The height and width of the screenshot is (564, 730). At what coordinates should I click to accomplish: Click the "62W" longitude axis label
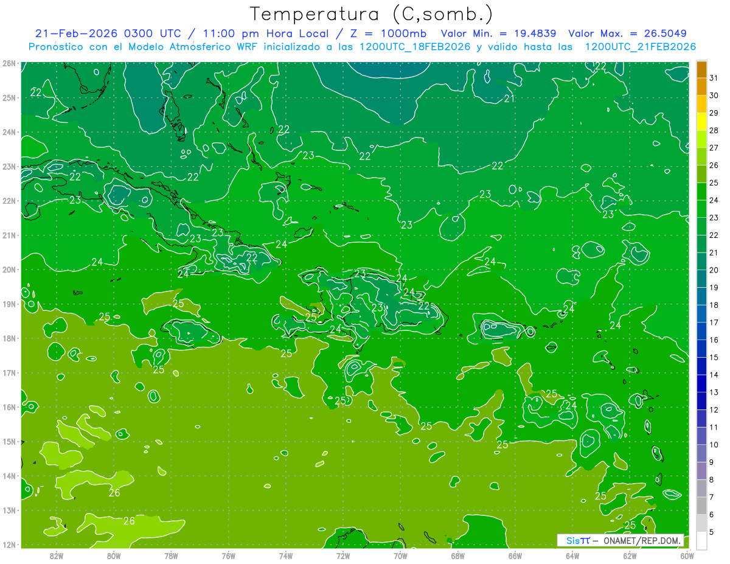pyautogui.click(x=630, y=555)
